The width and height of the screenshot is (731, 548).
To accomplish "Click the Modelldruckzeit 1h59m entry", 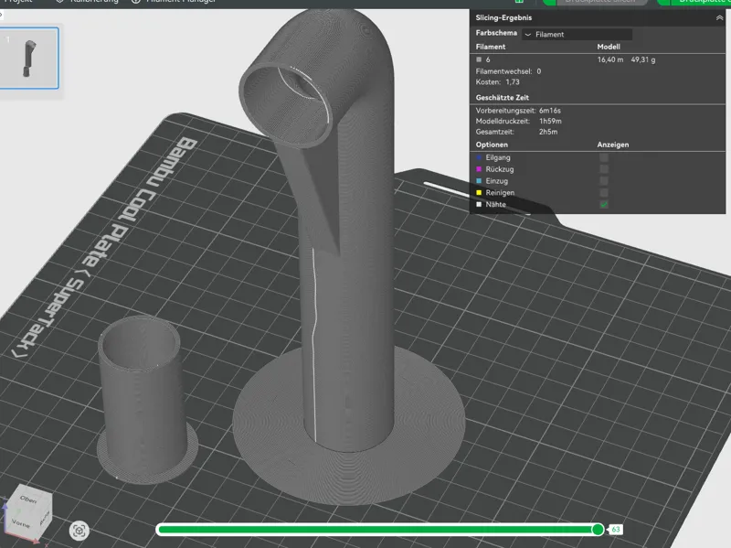I will coord(518,121).
